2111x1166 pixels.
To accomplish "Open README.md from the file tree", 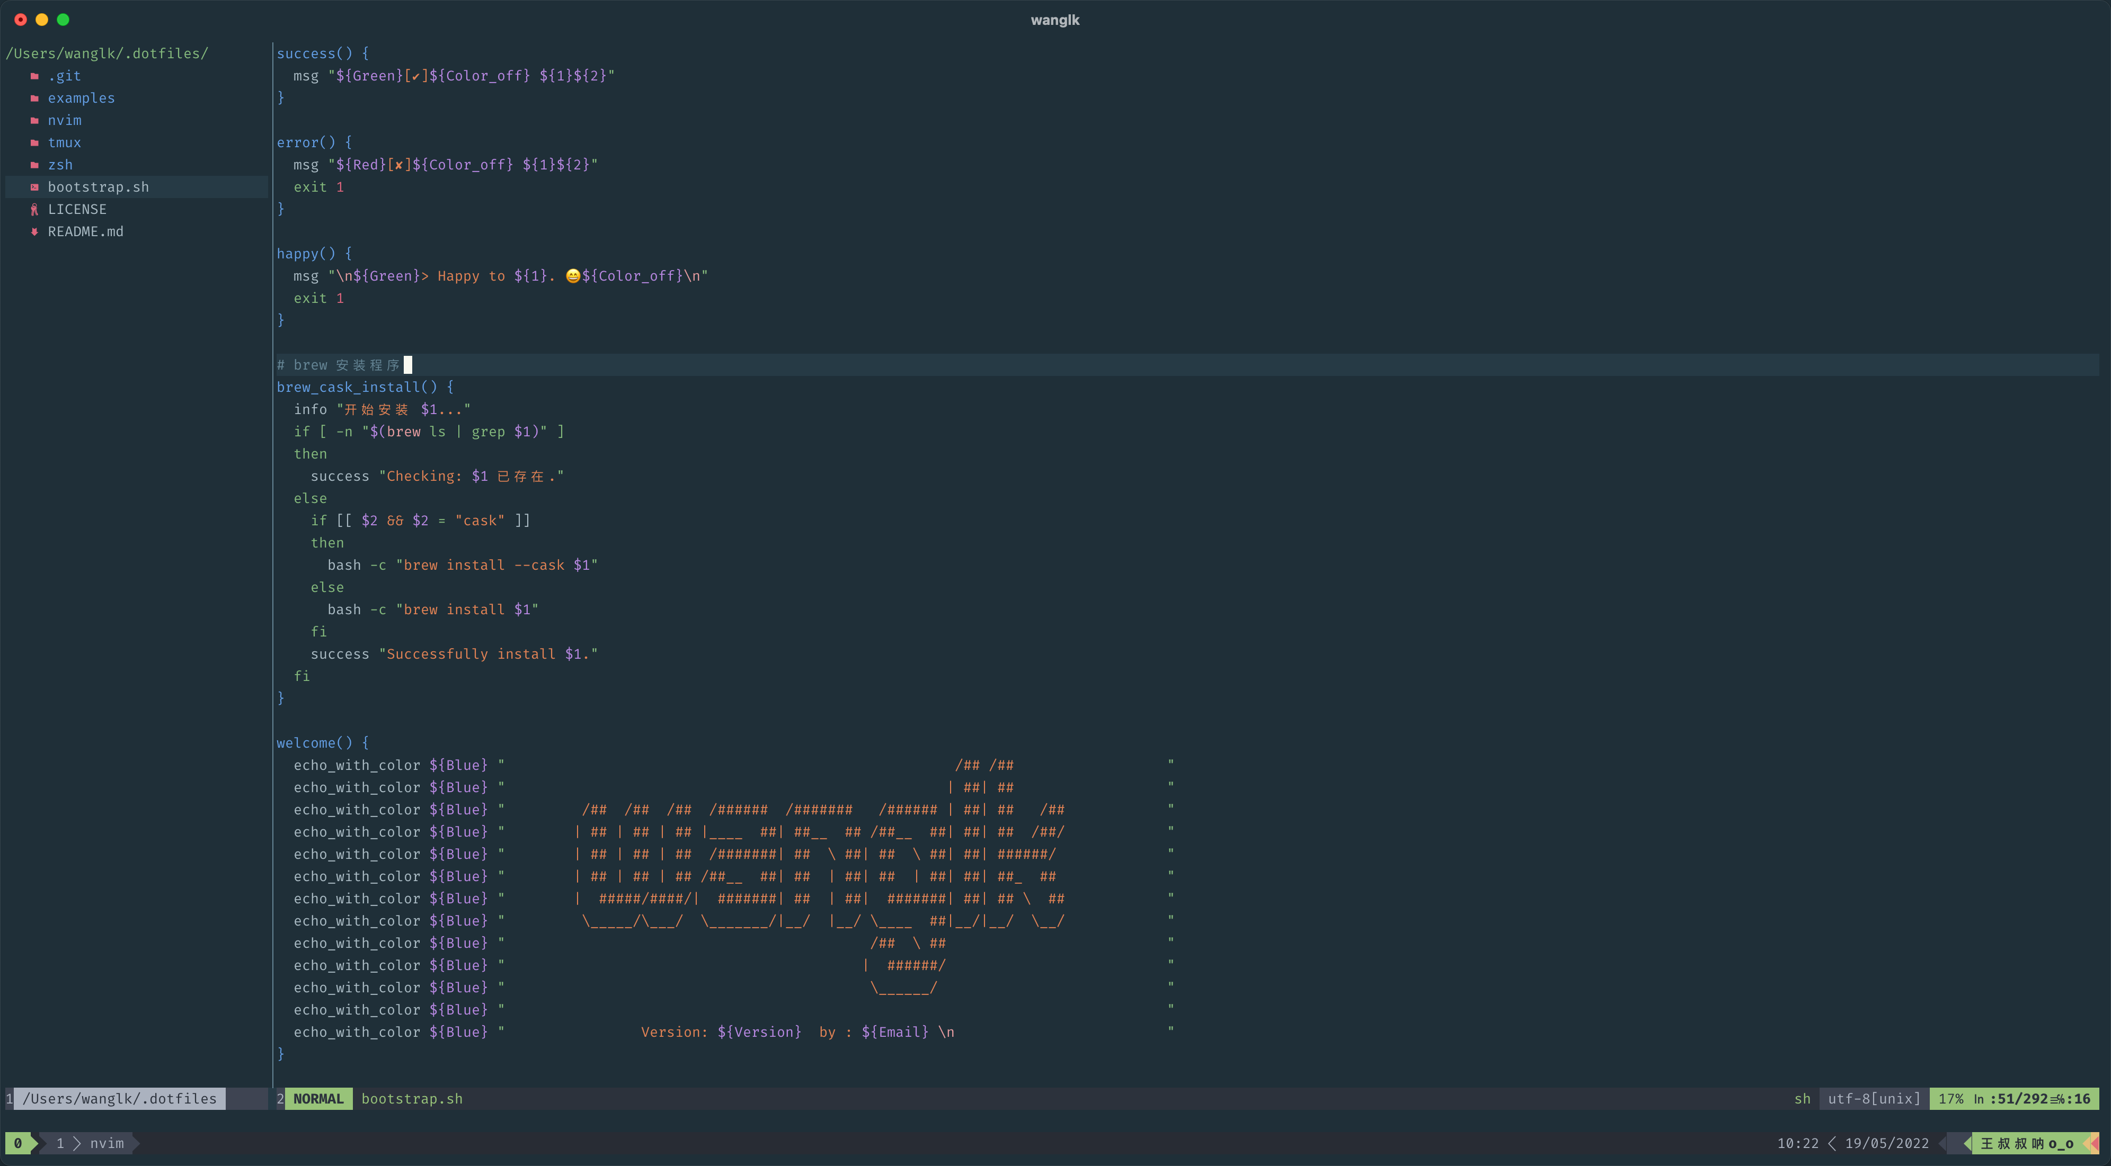I will point(85,232).
